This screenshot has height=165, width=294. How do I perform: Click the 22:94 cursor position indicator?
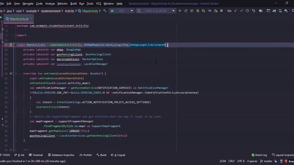pyautogui.click(x=222, y=161)
